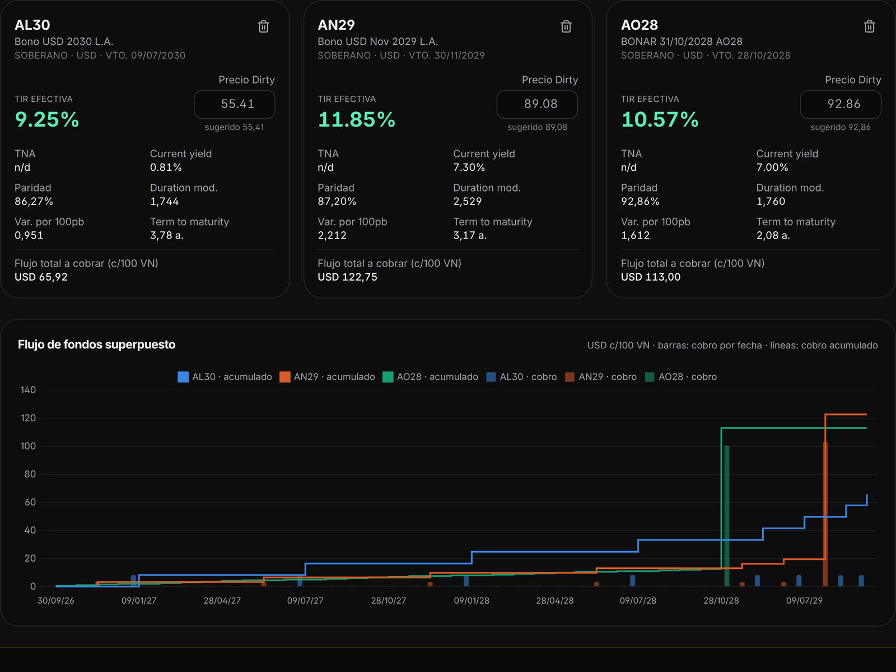Click 'USD 65,92' total flow value
Image resolution: width=896 pixels, height=672 pixels.
pyautogui.click(x=41, y=277)
